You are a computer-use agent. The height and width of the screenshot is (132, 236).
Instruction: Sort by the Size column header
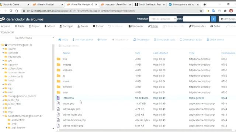point(138,53)
